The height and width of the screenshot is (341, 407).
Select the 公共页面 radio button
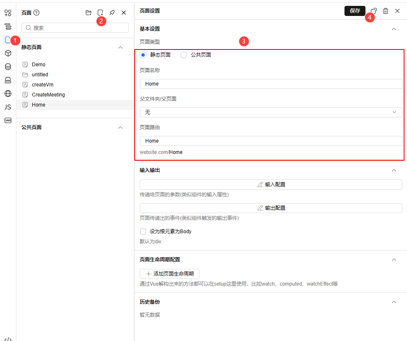point(183,55)
